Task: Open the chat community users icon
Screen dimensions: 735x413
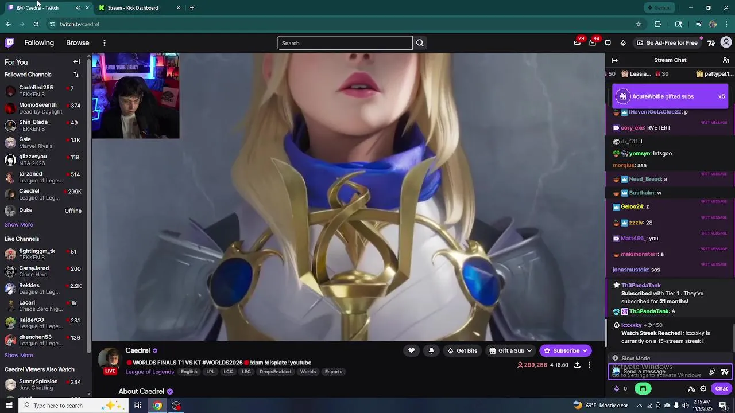Action: click(726, 60)
